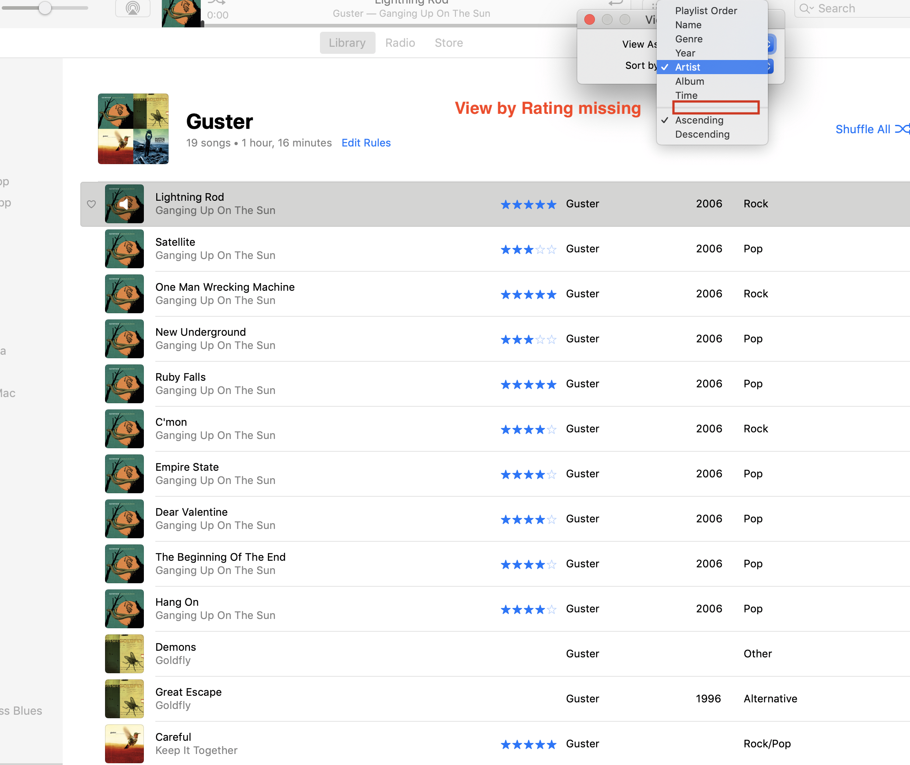910x765 pixels.
Task: Select Ascending sort order
Action: coord(699,120)
